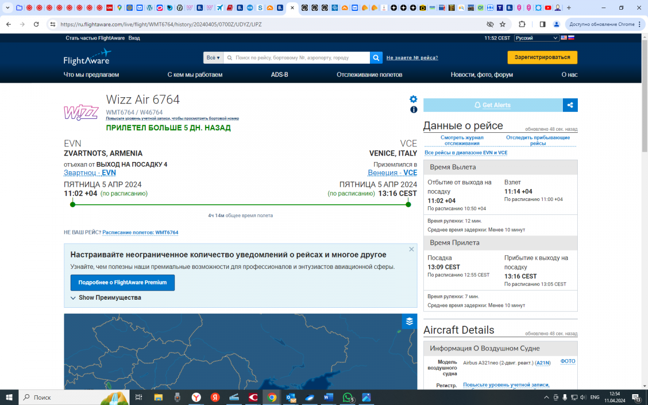Click the share icon next to Get Alerts
Image resolution: width=648 pixels, height=405 pixels.
tap(570, 105)
